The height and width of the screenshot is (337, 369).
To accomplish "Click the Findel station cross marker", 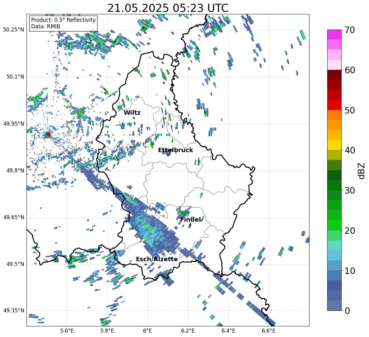I will click(x=190, y=225).
